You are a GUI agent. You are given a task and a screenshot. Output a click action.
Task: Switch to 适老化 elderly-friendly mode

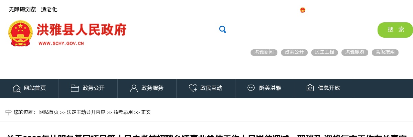click(x=49, y=10)
